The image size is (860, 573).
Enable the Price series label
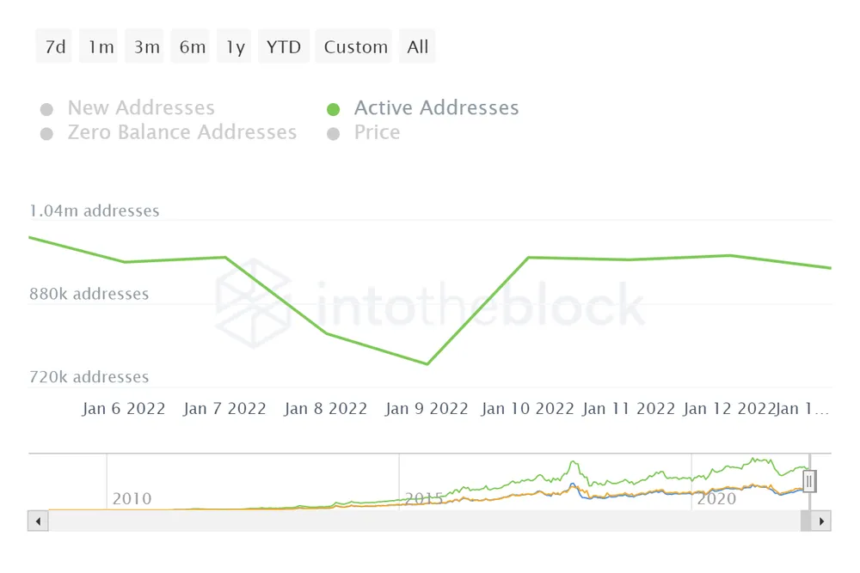377,132
